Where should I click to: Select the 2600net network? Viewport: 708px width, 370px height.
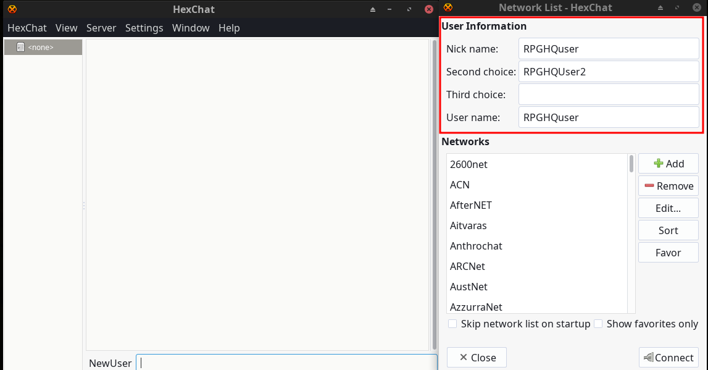(x=537, y=164)
